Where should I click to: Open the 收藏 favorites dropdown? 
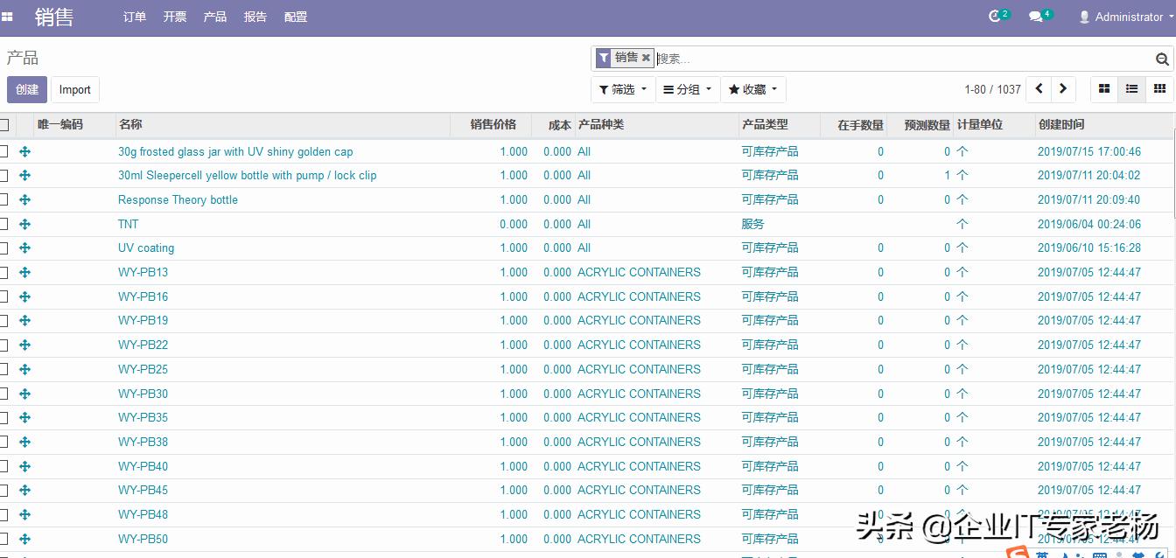pos(752,89)
